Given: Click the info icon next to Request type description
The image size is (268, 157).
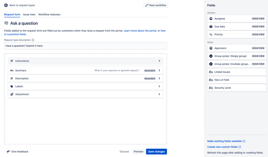Looking at the screenshot, I should [33, 40].
